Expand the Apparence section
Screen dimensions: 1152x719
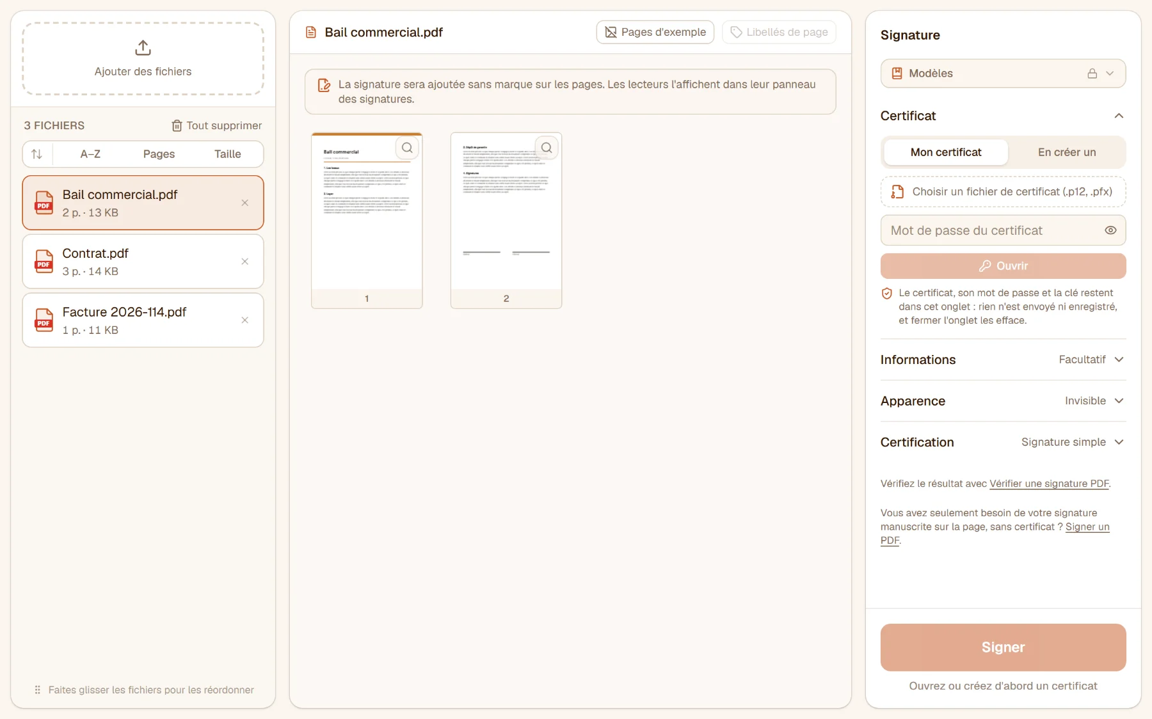tap(1003, 401)
